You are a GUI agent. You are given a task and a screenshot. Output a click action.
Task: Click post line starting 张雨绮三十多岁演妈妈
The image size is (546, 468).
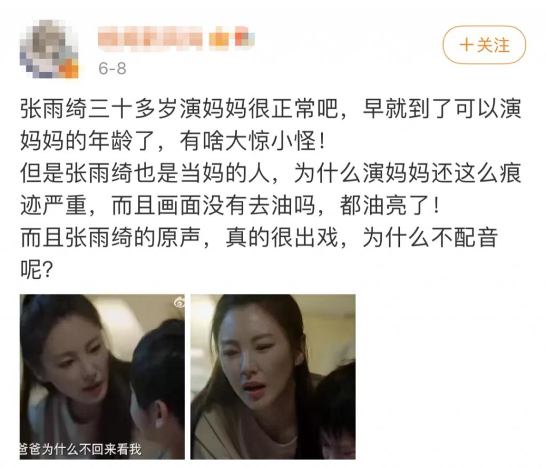(x=270, y=109)
